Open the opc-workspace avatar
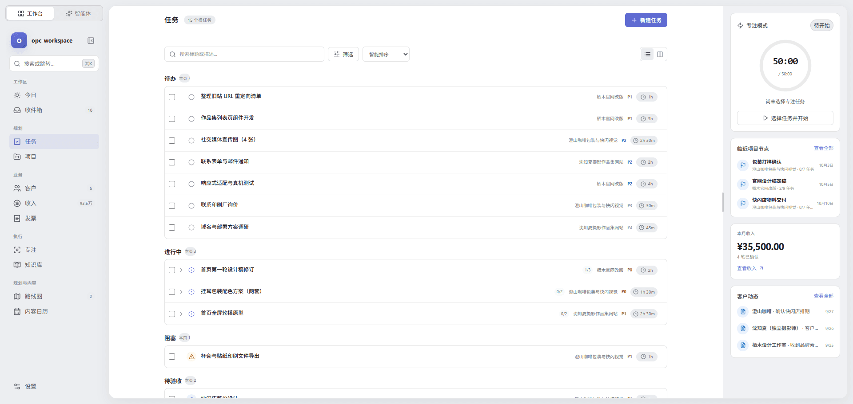The height and width of the screenshot is (404, 853). 19,41
